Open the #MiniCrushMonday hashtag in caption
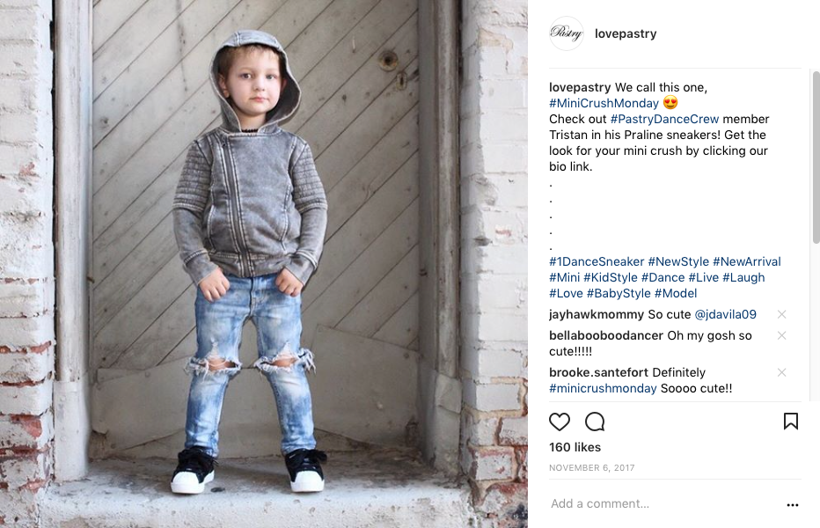Screen dimensions: 820x528 604,103
